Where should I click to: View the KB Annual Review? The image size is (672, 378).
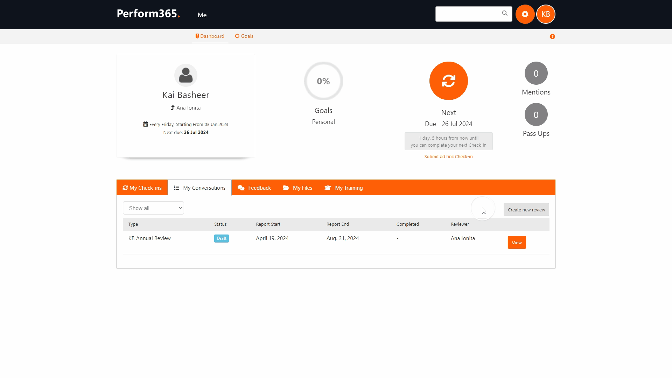[517, 243]
